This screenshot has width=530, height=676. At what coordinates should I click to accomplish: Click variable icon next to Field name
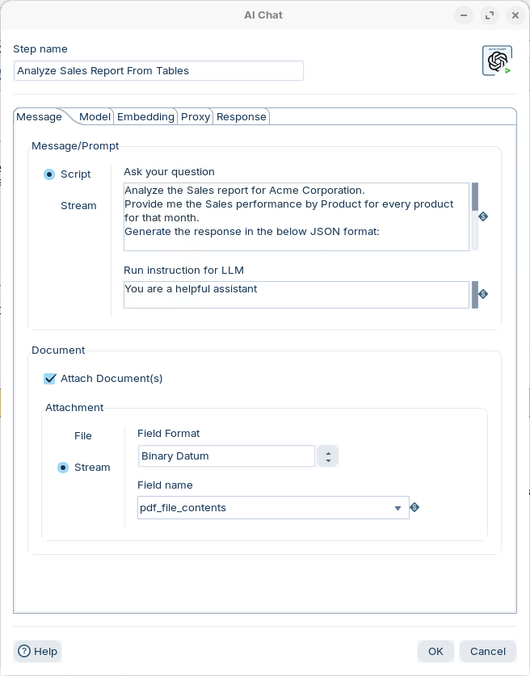(x=414, y=507)
